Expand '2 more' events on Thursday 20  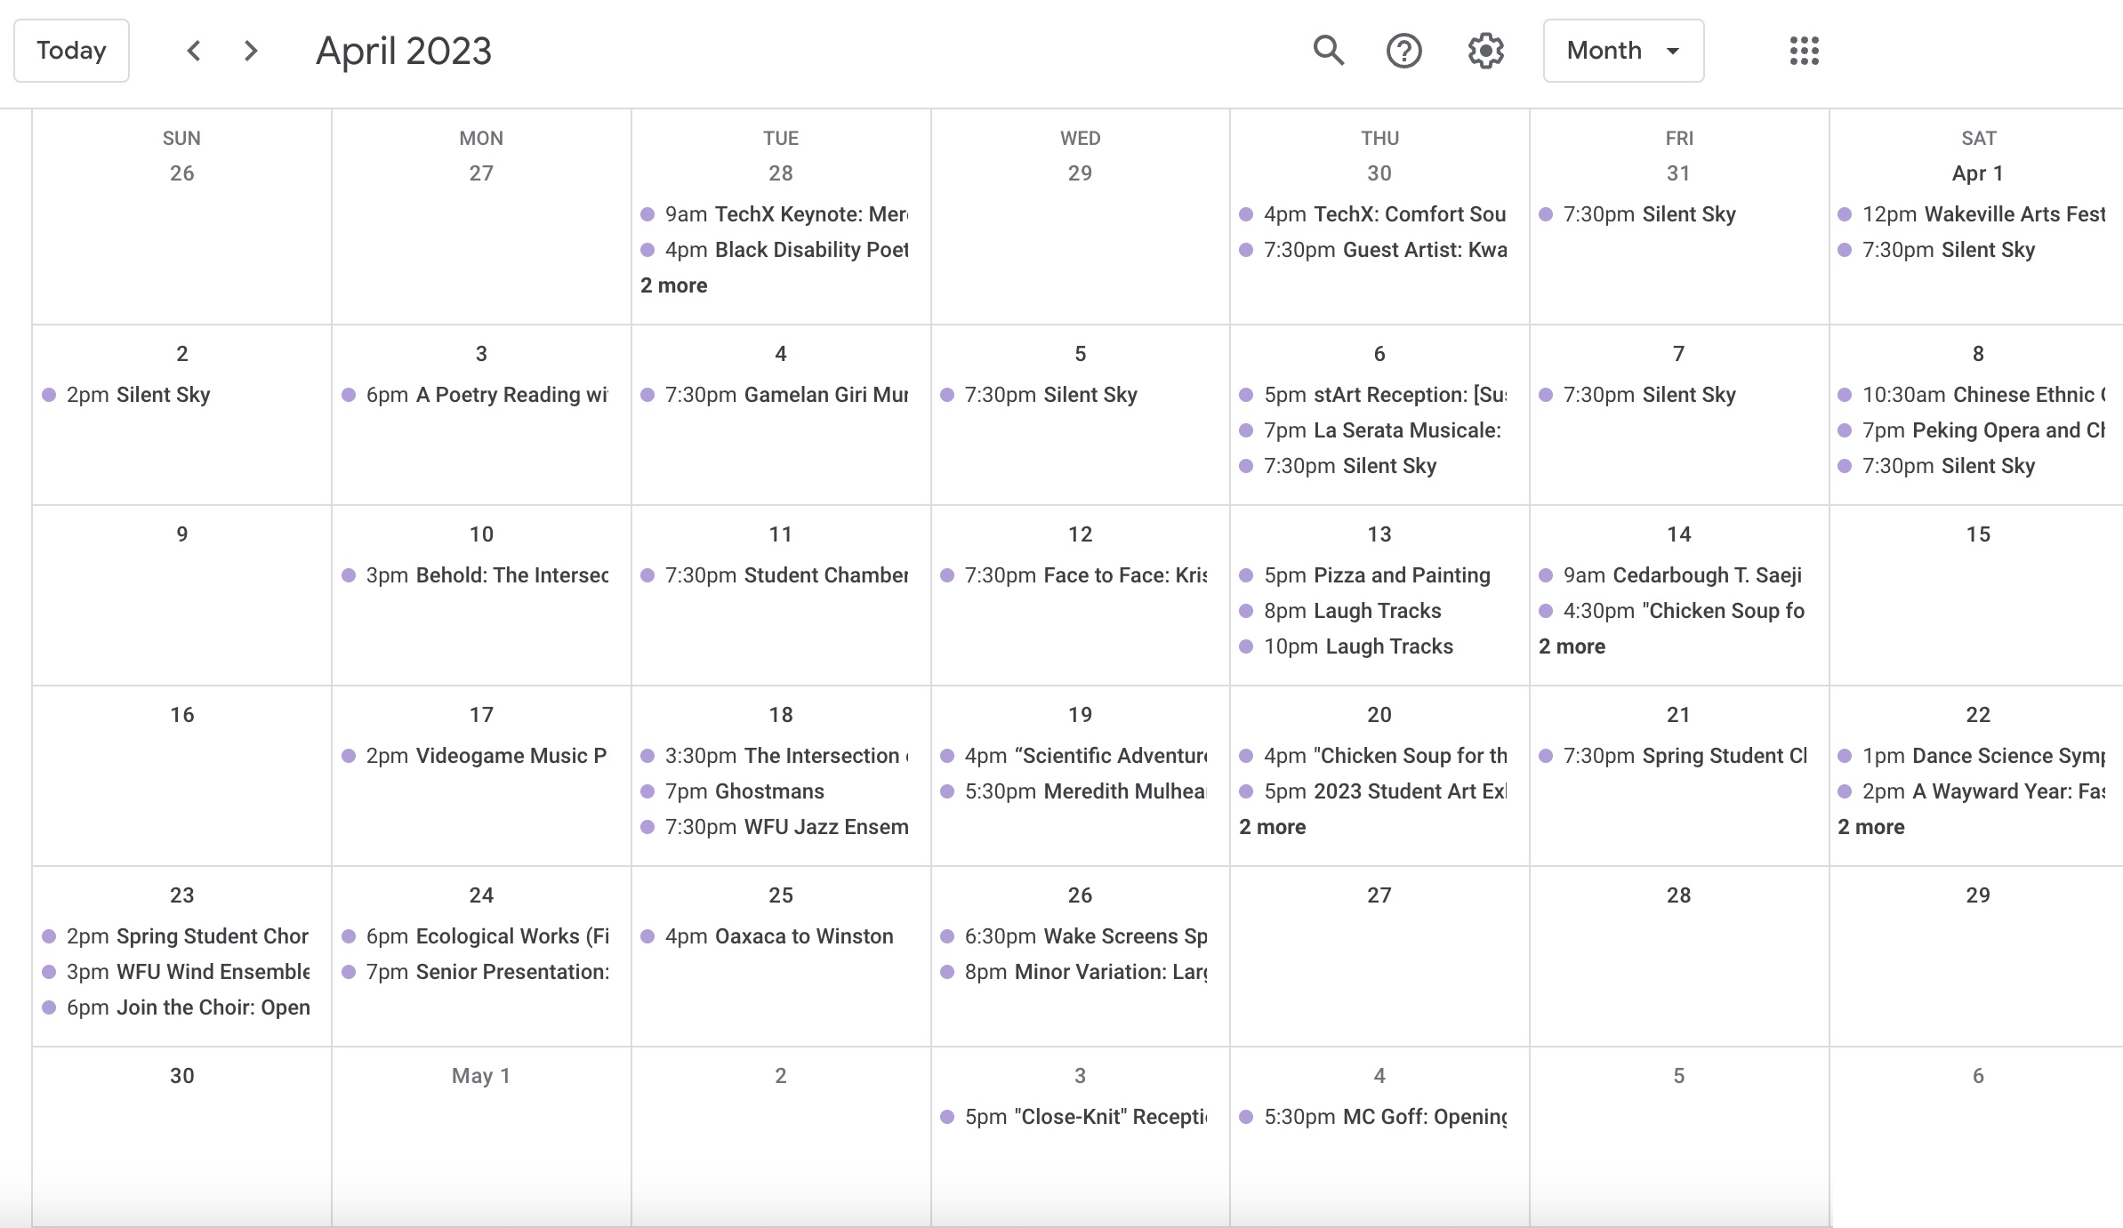(1273, 827)
